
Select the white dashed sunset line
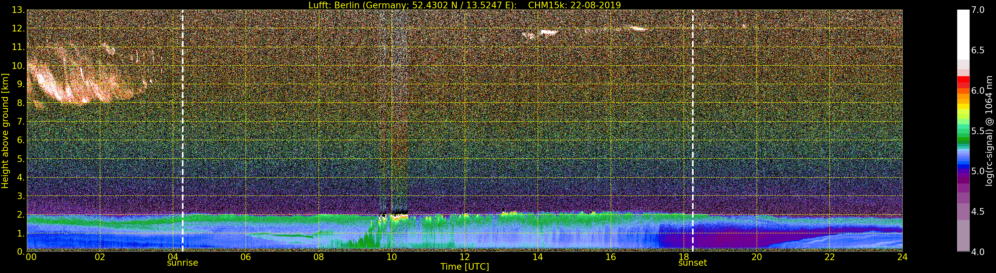pyautogui.click(x=692, y=131)
